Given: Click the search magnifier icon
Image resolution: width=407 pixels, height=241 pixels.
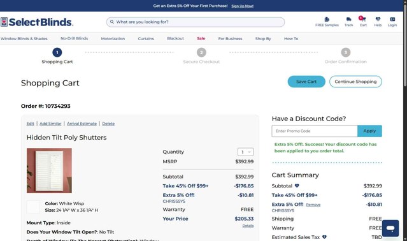Looking at the screenshot, I should [112, 22].
